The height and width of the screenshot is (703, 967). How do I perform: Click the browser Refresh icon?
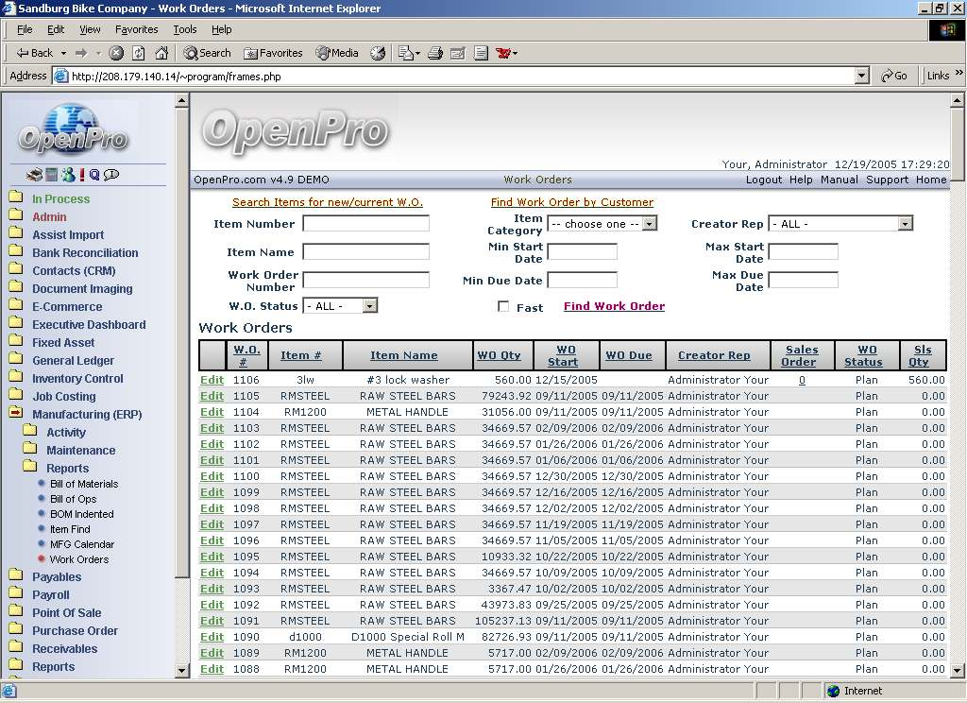coord(139,53)
